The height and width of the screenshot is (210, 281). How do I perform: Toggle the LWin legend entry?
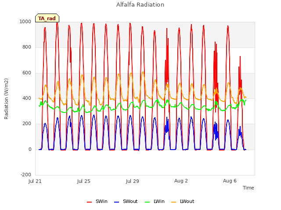(155, 201)
